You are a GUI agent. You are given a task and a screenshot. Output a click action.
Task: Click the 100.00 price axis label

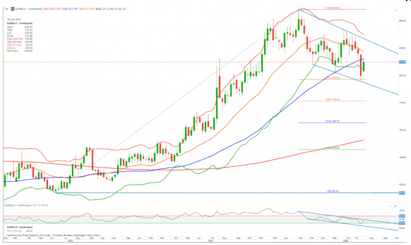pos(402,184)
